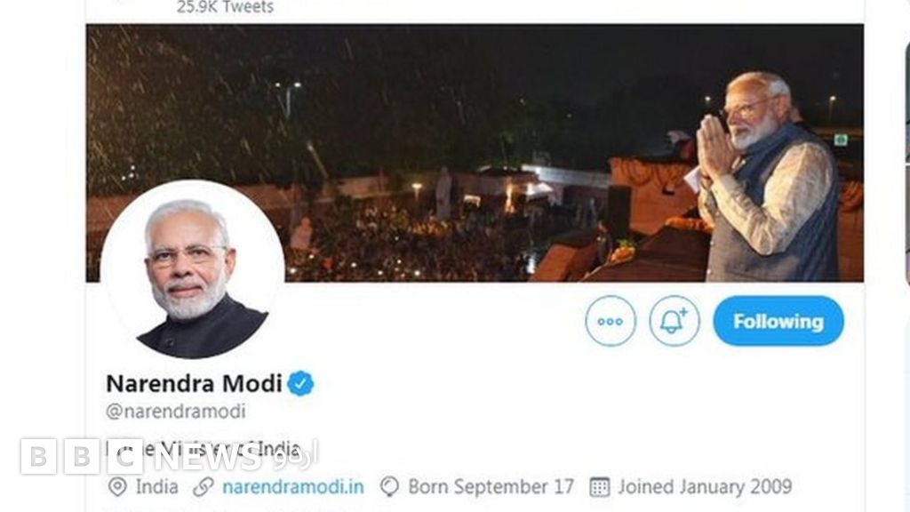Select the @narendramodi handle text
The image size is (910, 512).
point(176,412)
